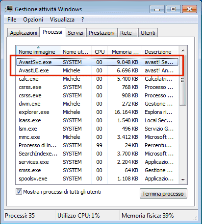
Task: Switch to the Prestazioni tab
Action: point(101,33)
